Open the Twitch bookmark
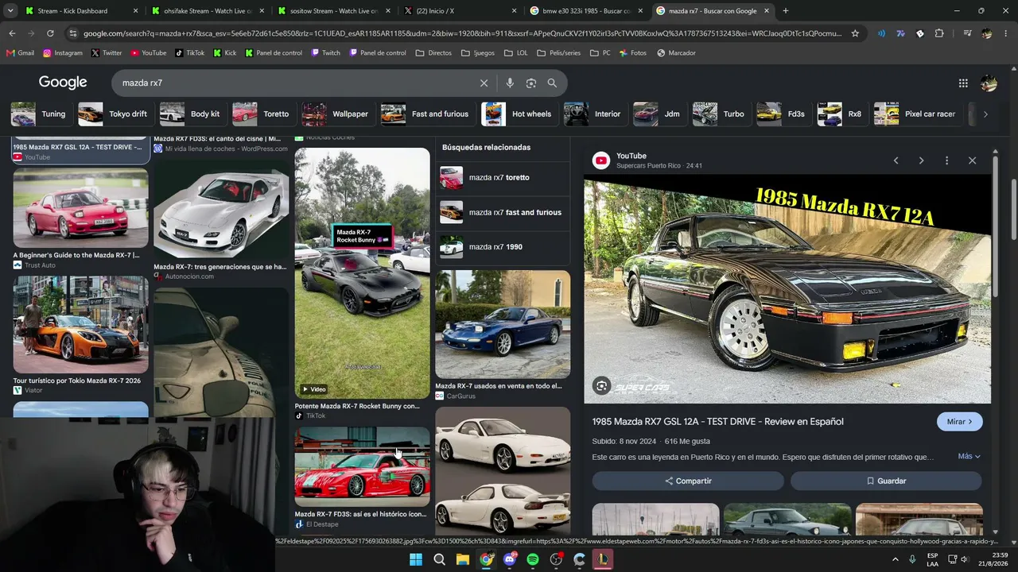 point(325,53)
